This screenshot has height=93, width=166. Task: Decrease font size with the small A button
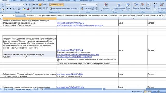point(30,5)
